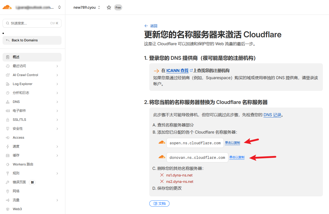The height and width of the screenshot is (214, 329).
Task: Expand the 安全性 submenu chevron
Action: point(57,129)
